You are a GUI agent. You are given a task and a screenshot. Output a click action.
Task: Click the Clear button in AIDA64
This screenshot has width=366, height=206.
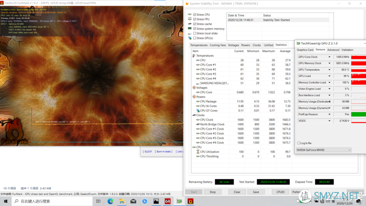tap(237, 192)
